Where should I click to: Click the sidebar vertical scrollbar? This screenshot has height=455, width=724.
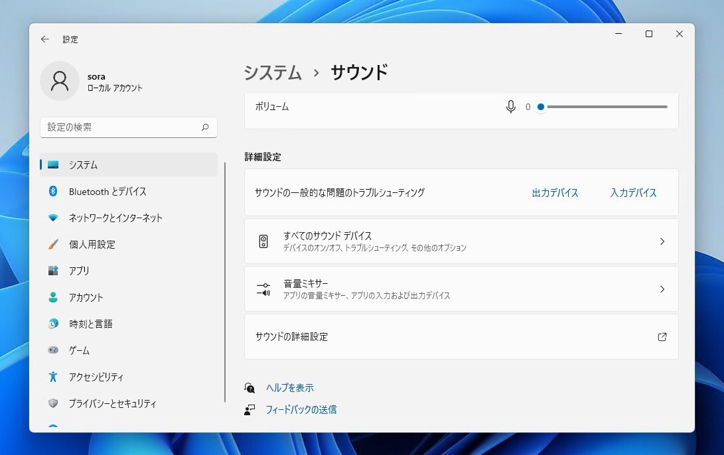click(225, 282)
